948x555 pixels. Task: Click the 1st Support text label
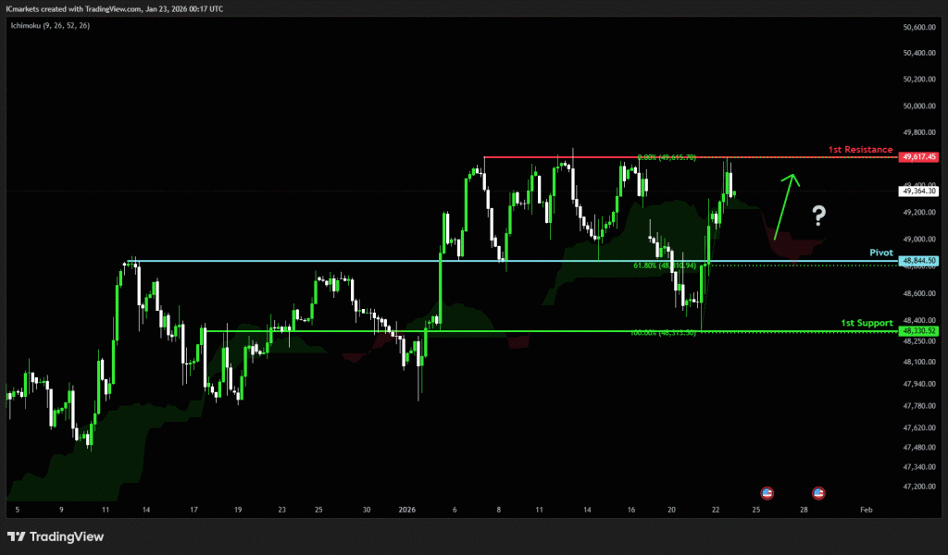click(866, 323)
